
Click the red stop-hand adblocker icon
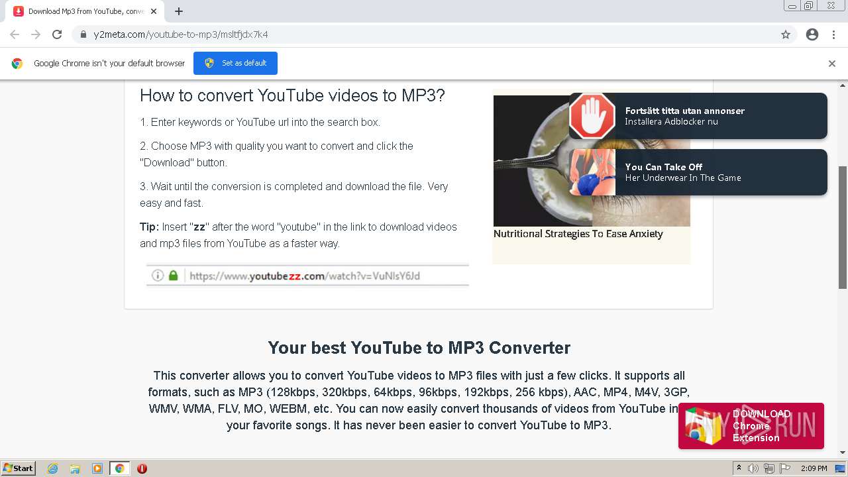(592, 116)
